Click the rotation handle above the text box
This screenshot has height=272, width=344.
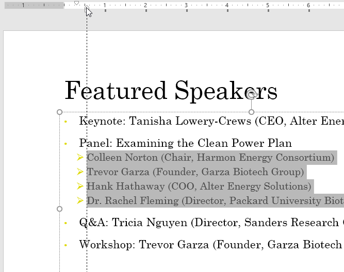coord(252,94)
